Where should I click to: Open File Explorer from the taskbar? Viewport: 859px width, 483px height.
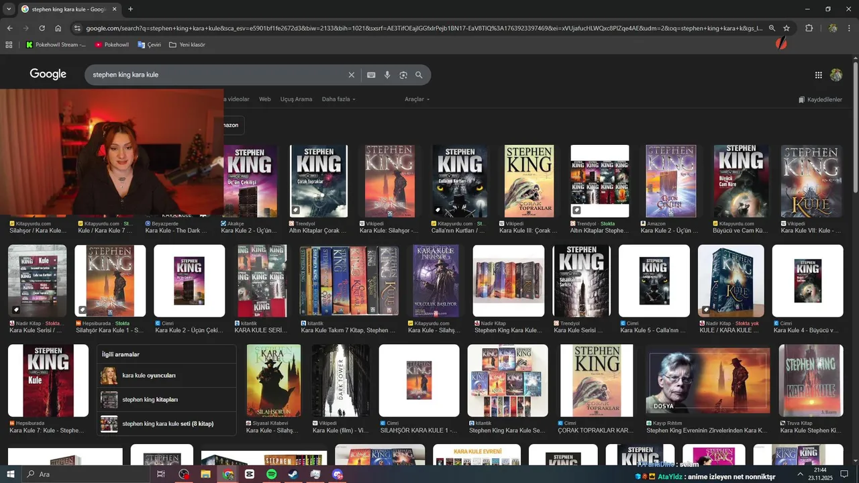click(x=205, y=474)
